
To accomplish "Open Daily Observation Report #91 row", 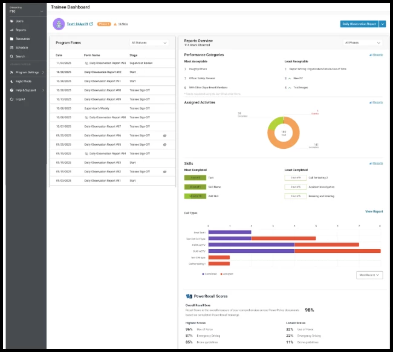I will click(112, 81).
